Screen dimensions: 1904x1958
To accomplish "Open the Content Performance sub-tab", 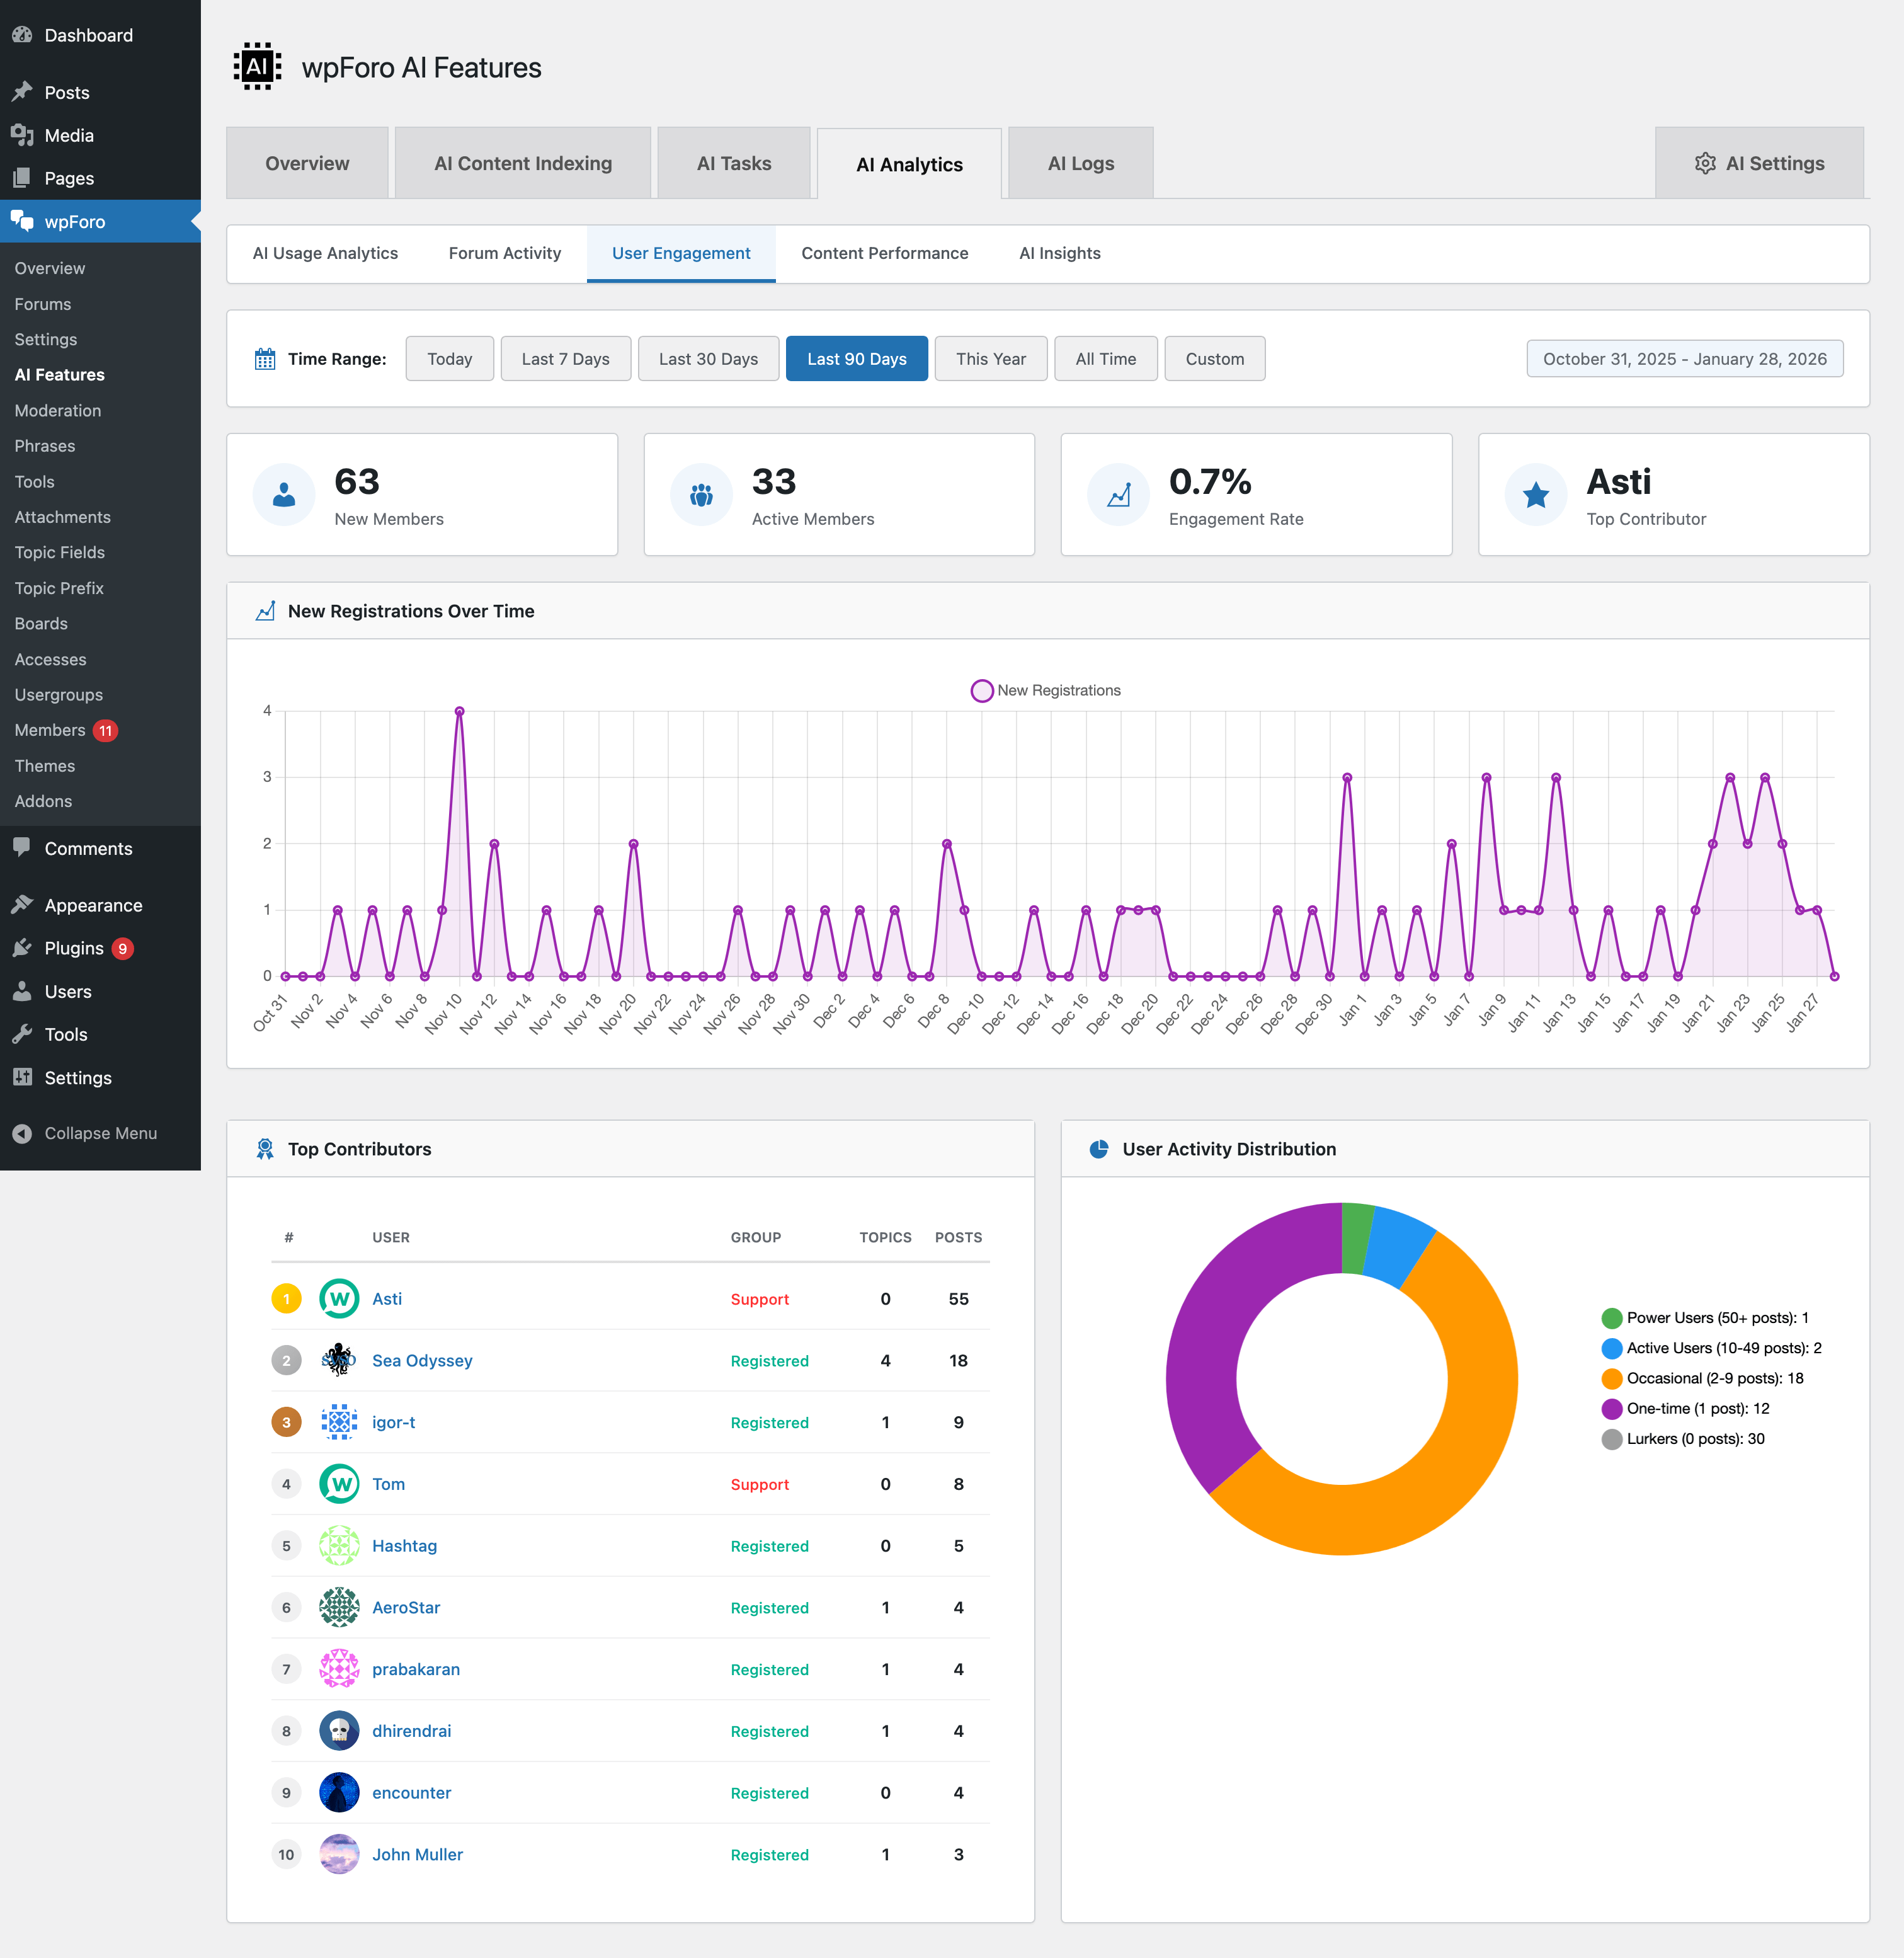I will 884,253.
